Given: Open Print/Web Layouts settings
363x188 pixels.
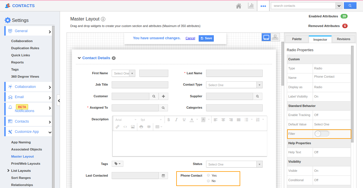Looking at the screenshot, I should click(26, 164).
